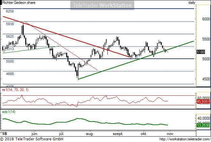
Task: Click the ADX value badge 13,2530
Action: pos(203,125)
